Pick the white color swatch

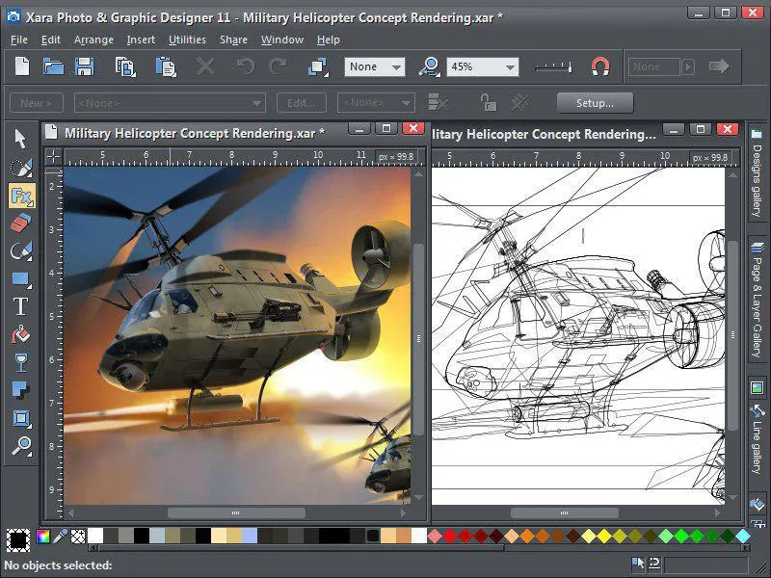pos(95,536)
